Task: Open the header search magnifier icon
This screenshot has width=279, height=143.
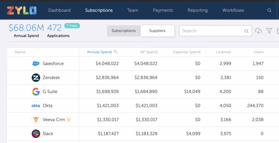Action: pyautogui.click(x=269, y=11)
